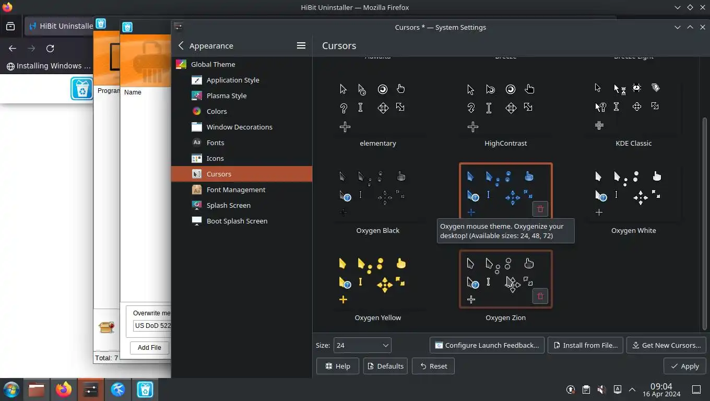Switch to System Settings taskbar entry
Viewport: 710px width, 401px height.
click(91, 390)
